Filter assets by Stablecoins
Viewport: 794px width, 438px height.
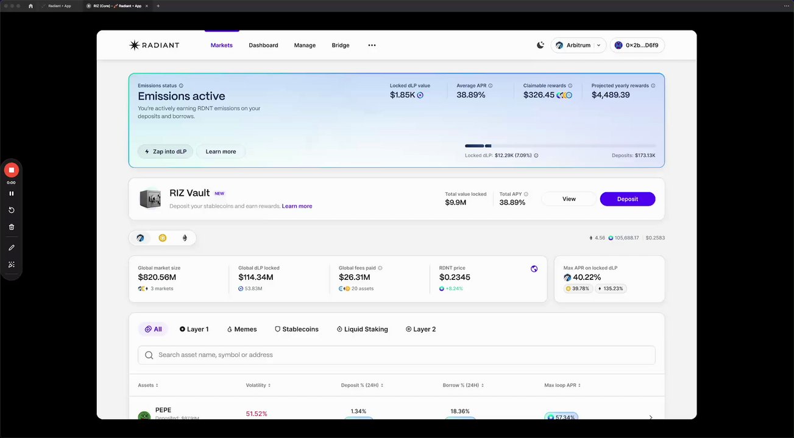pyautogui.click(x=297, y=329)
